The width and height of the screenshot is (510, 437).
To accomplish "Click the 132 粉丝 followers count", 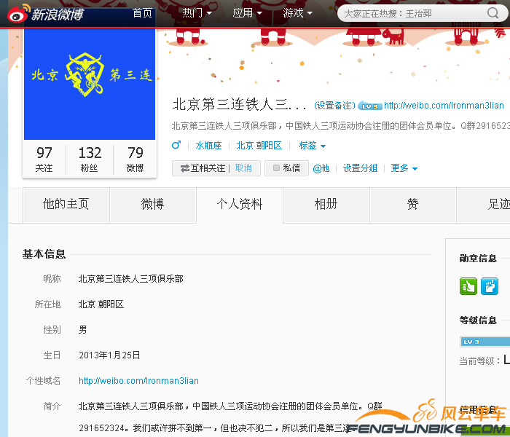I will pyautogui.click(x=90, y=160).
